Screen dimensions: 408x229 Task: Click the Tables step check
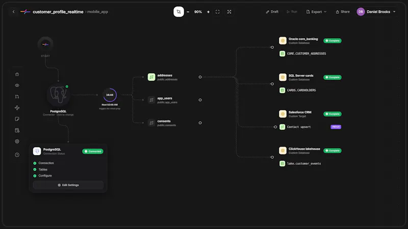coord(35,169)
